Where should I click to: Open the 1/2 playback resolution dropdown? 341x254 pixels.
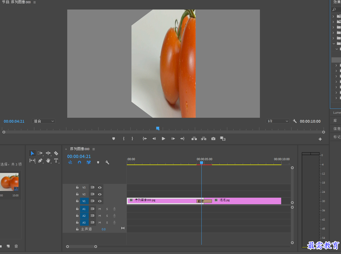[278, 121]
